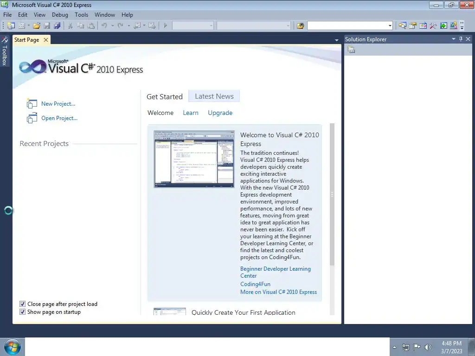Open the Coding4Fun link

pyautogui.click(x=256, y=284)
